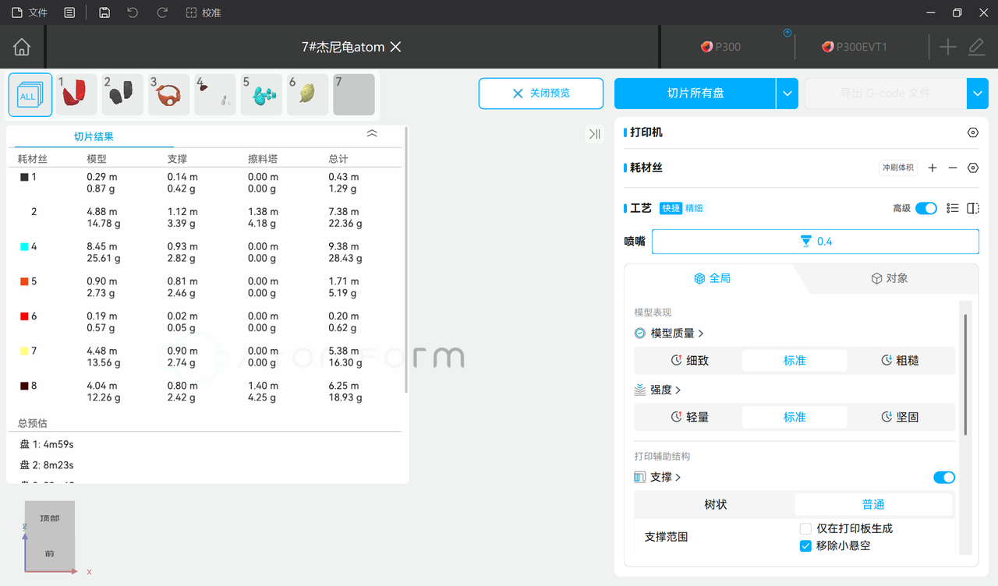Choose 树状 support type
The height and width of the screenshot is (586, 998).
click(x=716, y=505)
